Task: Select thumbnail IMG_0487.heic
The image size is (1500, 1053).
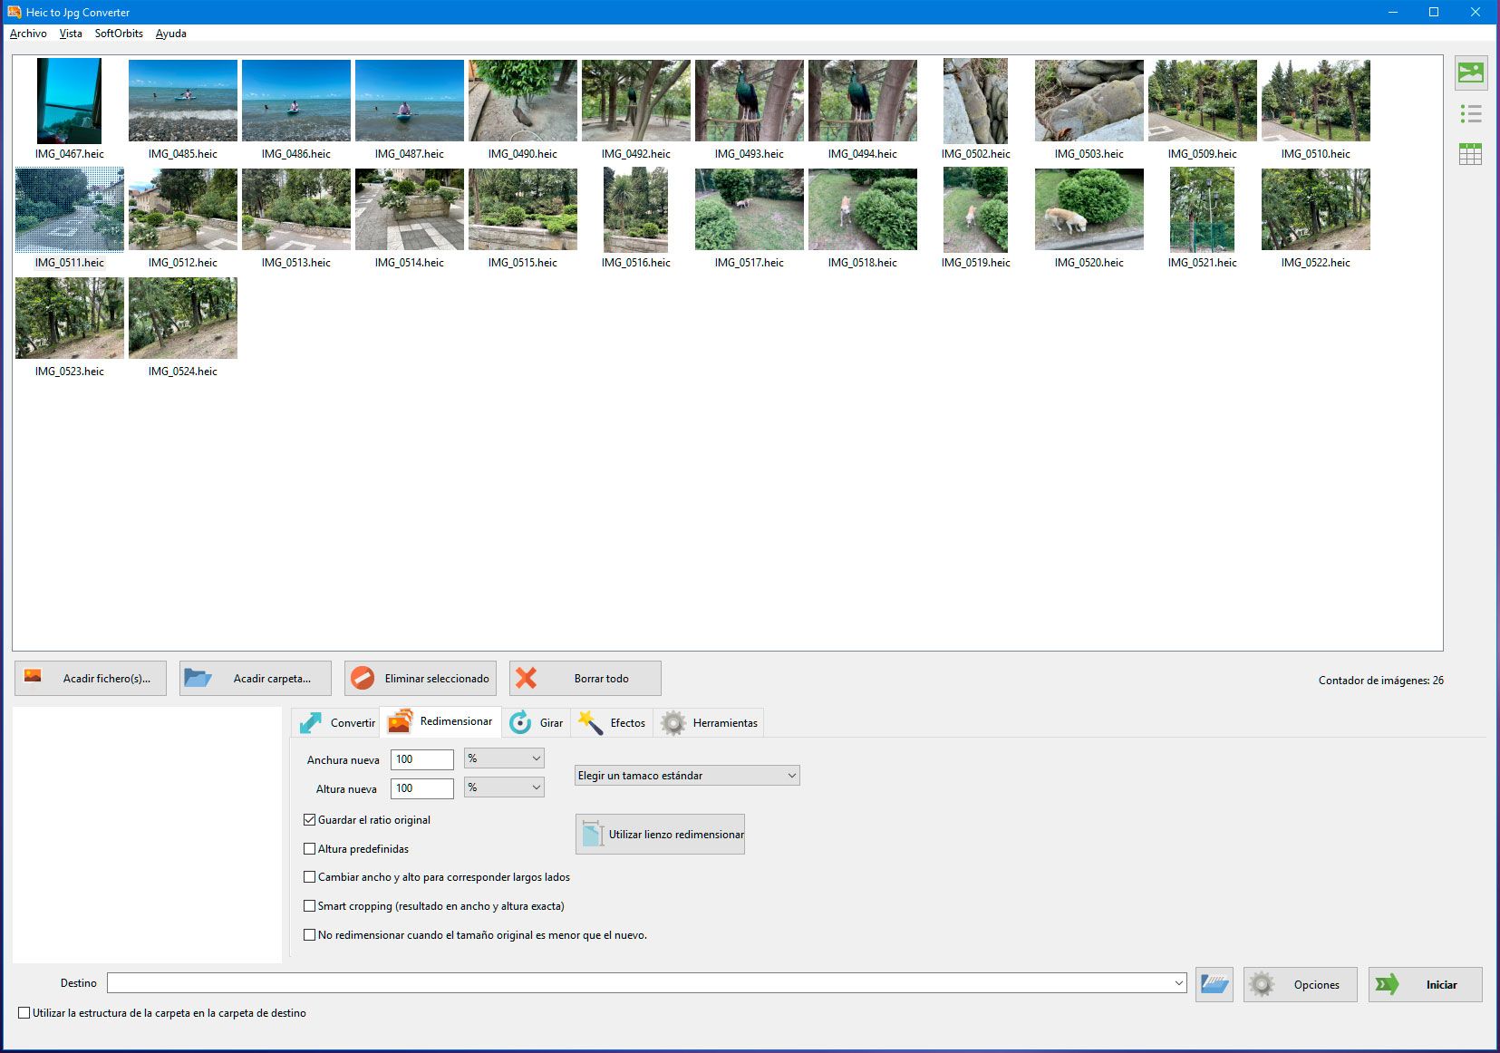Action: (410, 101)
